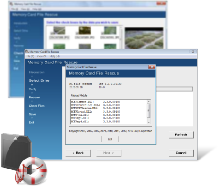Close the About dialog with the red X

[152, 67]
